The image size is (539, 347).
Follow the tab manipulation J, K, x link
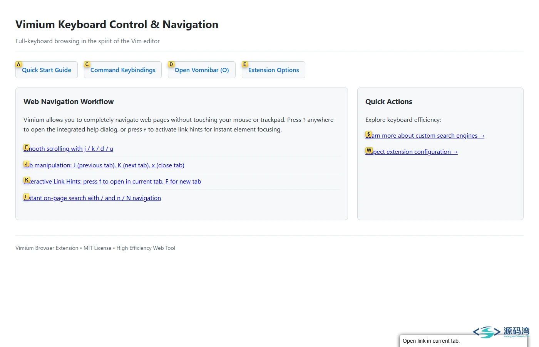click(104, 165)
